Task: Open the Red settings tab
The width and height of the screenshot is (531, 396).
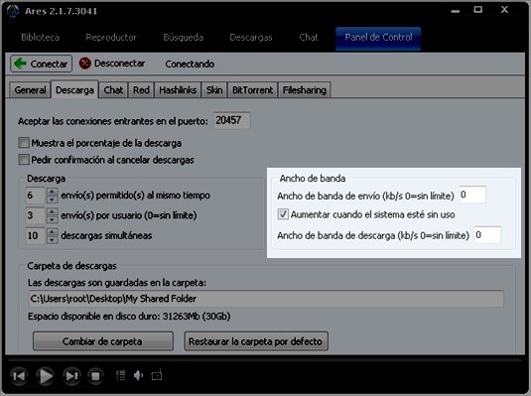Action: tap(141, 90)
